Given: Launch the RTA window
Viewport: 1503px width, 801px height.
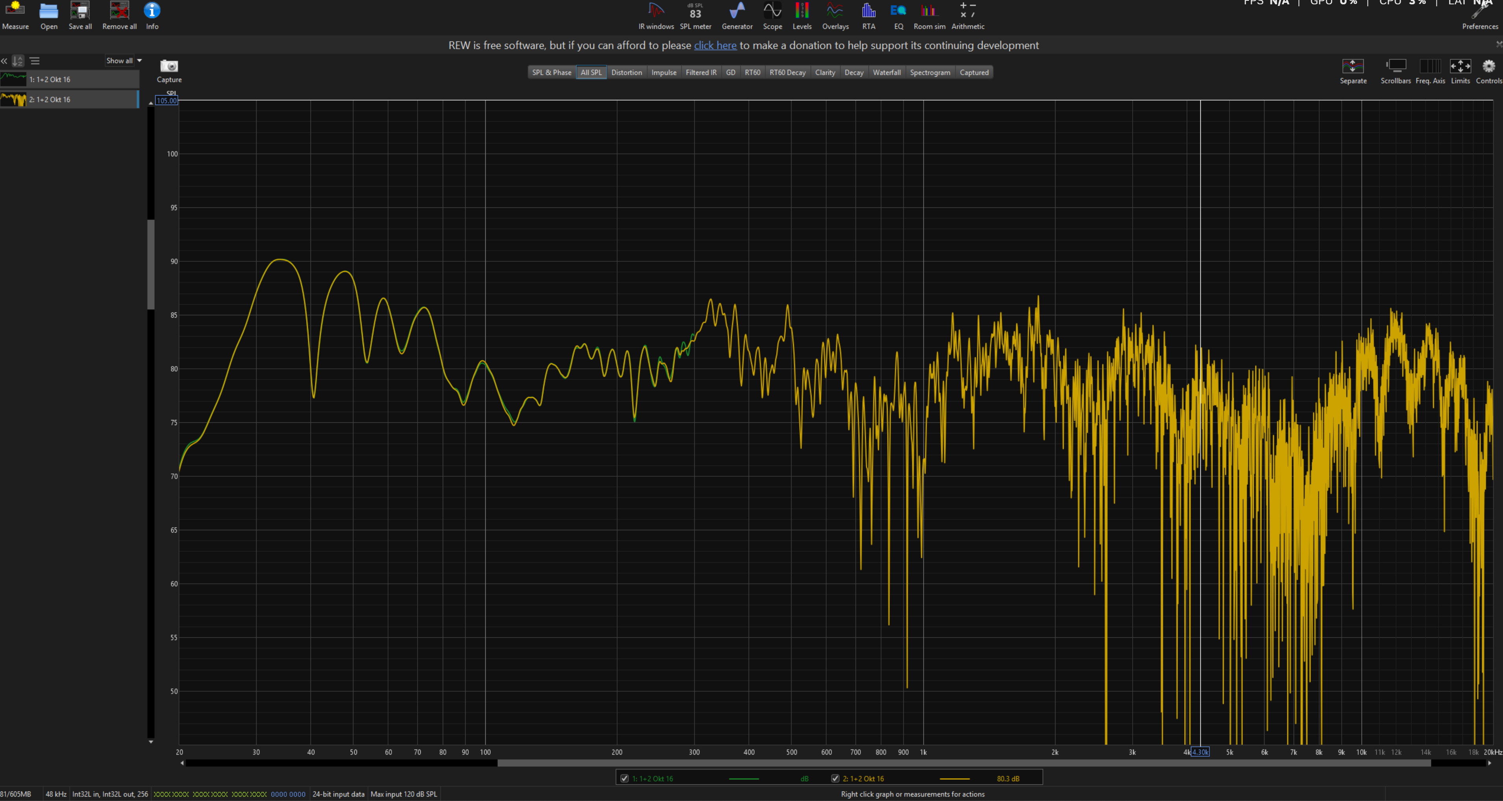Looking at the screenshot, I should point(868,11).
